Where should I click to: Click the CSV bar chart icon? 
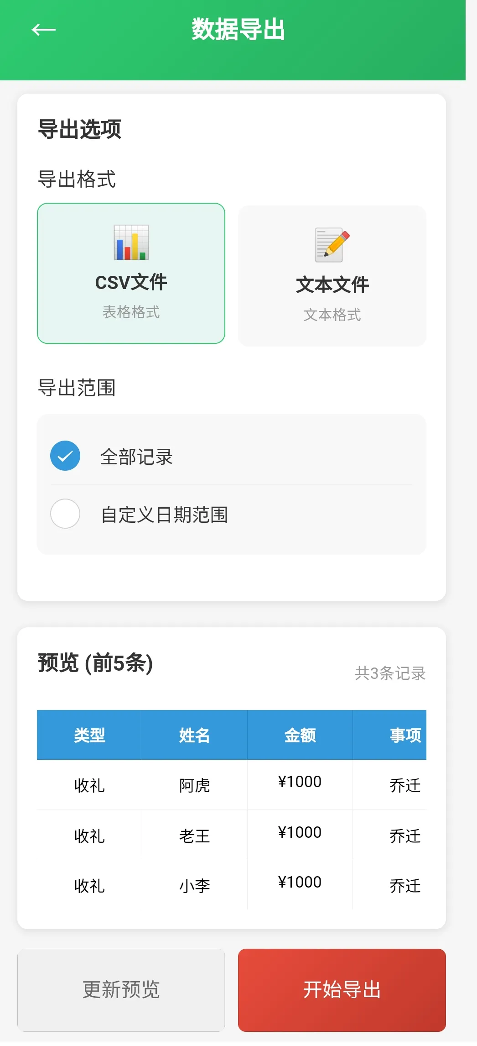click(131, 242)
